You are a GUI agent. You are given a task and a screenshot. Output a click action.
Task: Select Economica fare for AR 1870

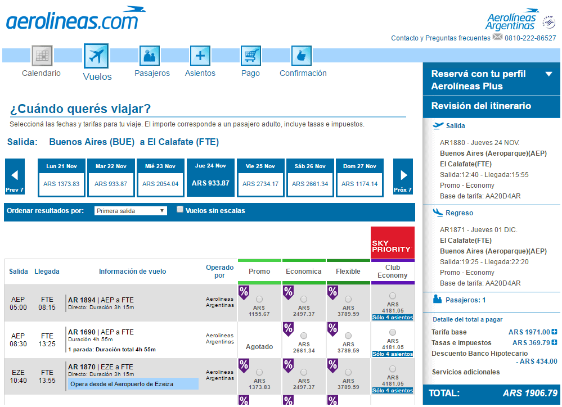pyautogui.click(x=304, y=372)
